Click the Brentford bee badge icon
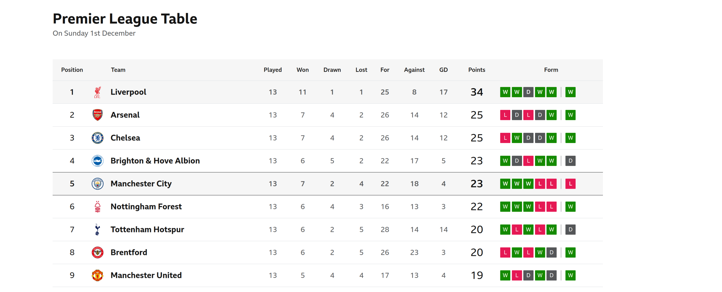Viewport: 722px width, 292px height. 97,252
